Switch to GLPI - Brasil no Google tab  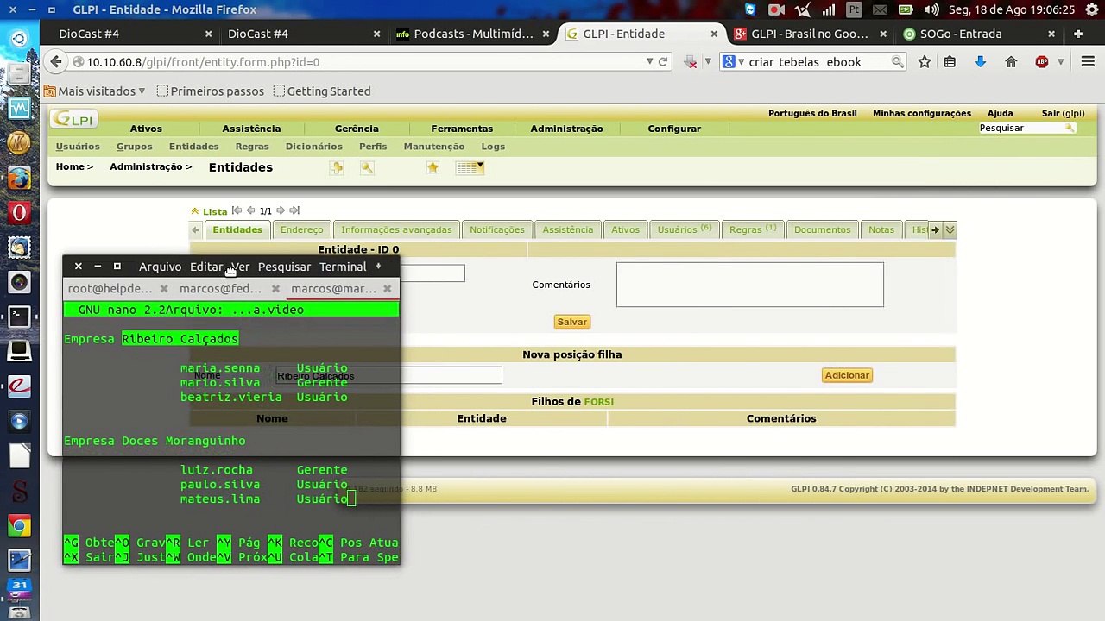pyautogui.click(x=809, y=34)
